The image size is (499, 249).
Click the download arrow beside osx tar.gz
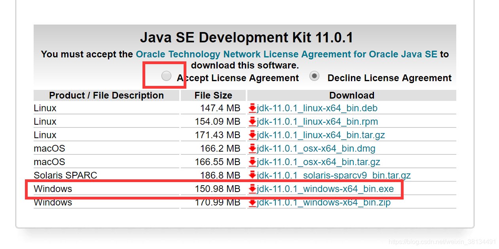(252, 162)
